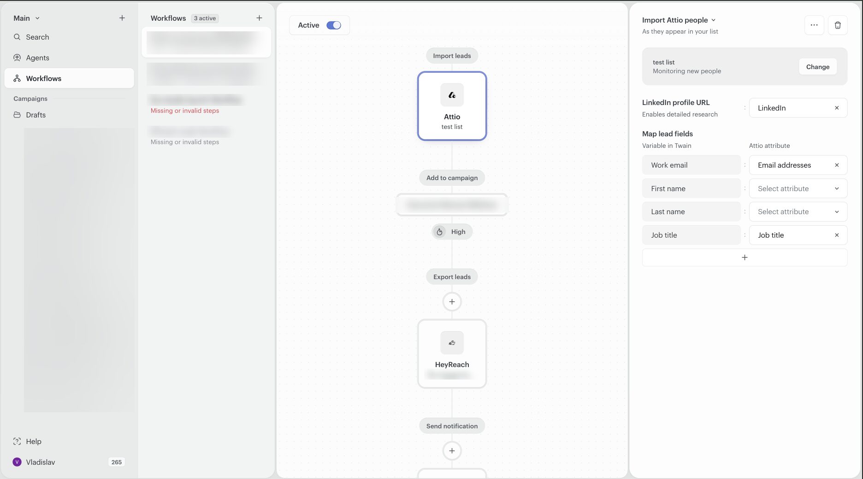Click the Work email variable field
The height and width of the screenshot is (479, 863).
[x=691, y=165]
